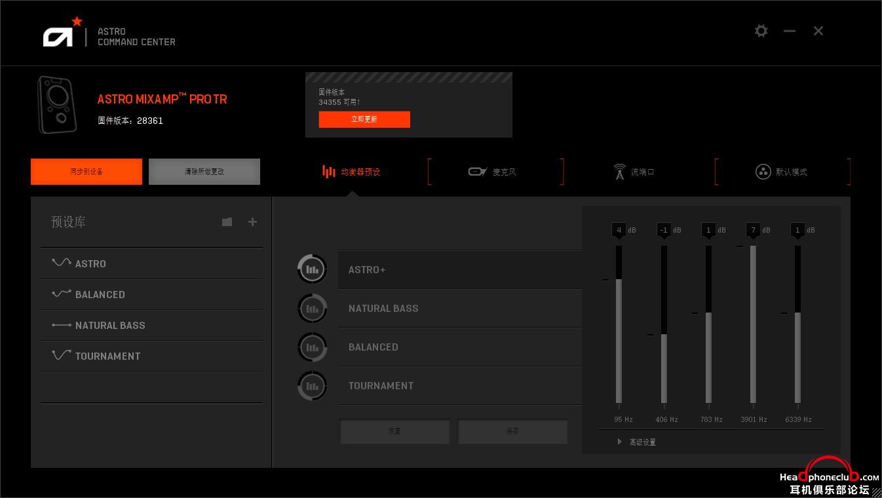Close the ASTRO Command Center window
Viewport: 882px width, 498px height.
(818, 31)
